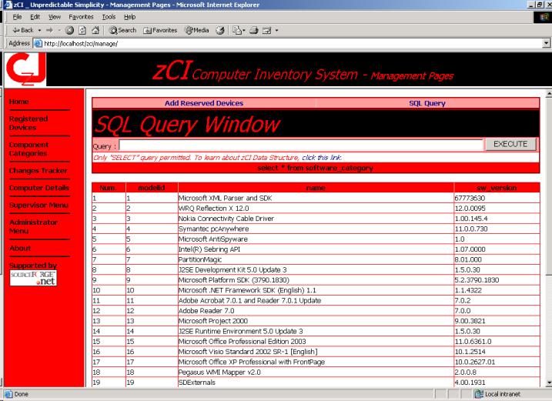Click inside the Query input field
Viewport: 552px width, 401px height.
[301, 145]
